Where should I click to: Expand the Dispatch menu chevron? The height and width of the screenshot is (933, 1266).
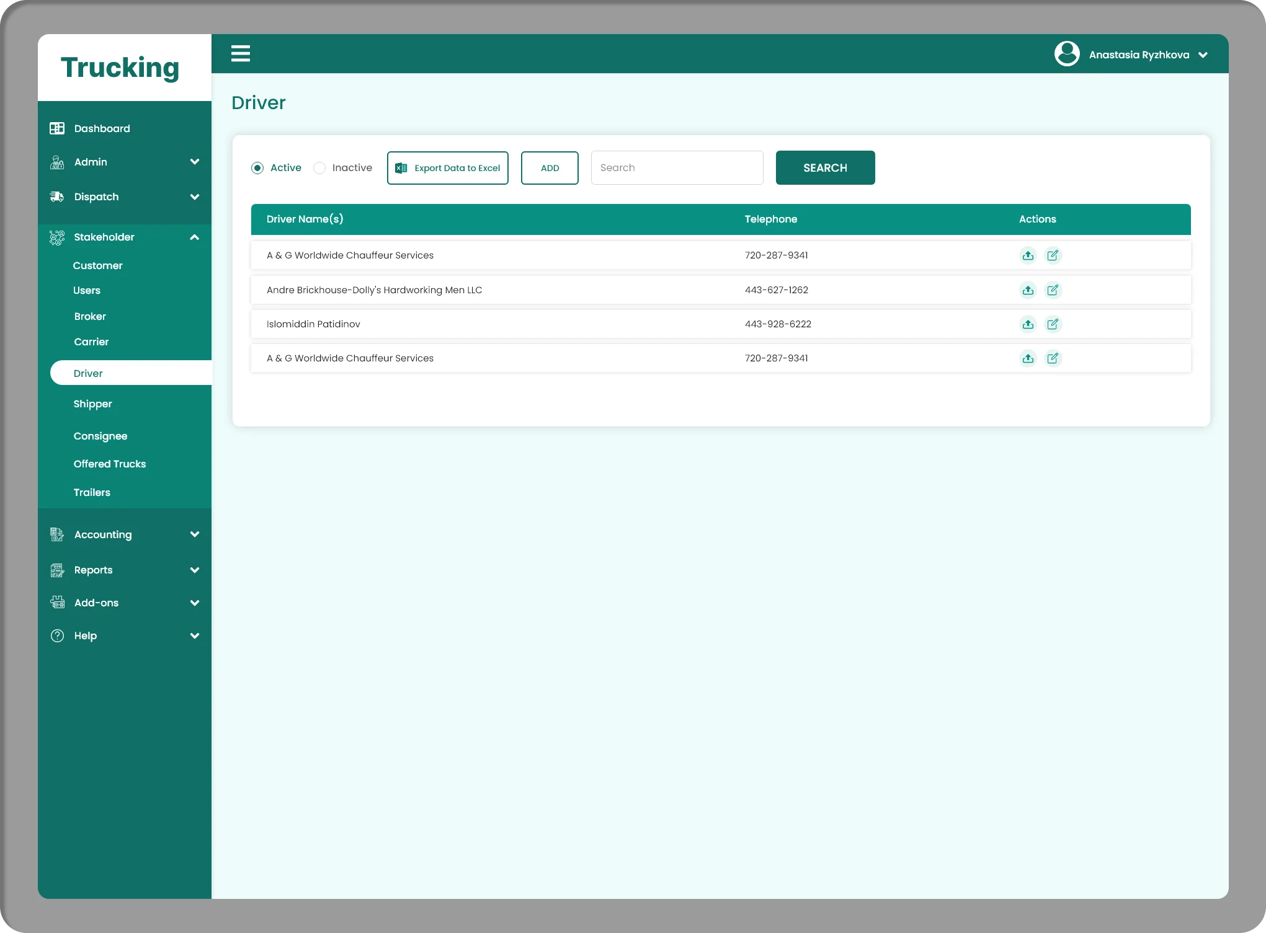point(195,197)
